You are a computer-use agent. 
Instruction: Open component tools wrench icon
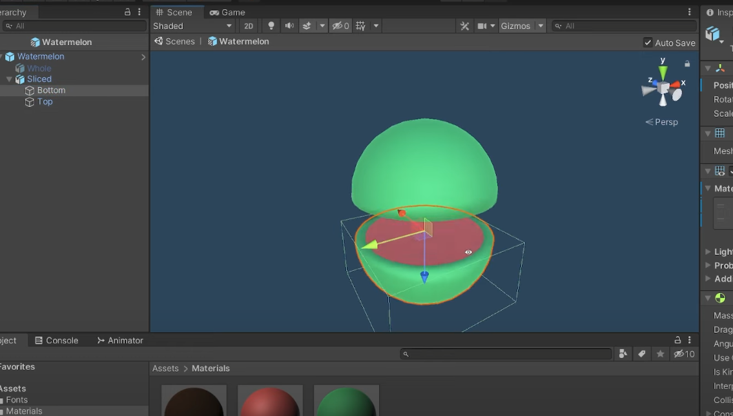[x=465, y=26]
